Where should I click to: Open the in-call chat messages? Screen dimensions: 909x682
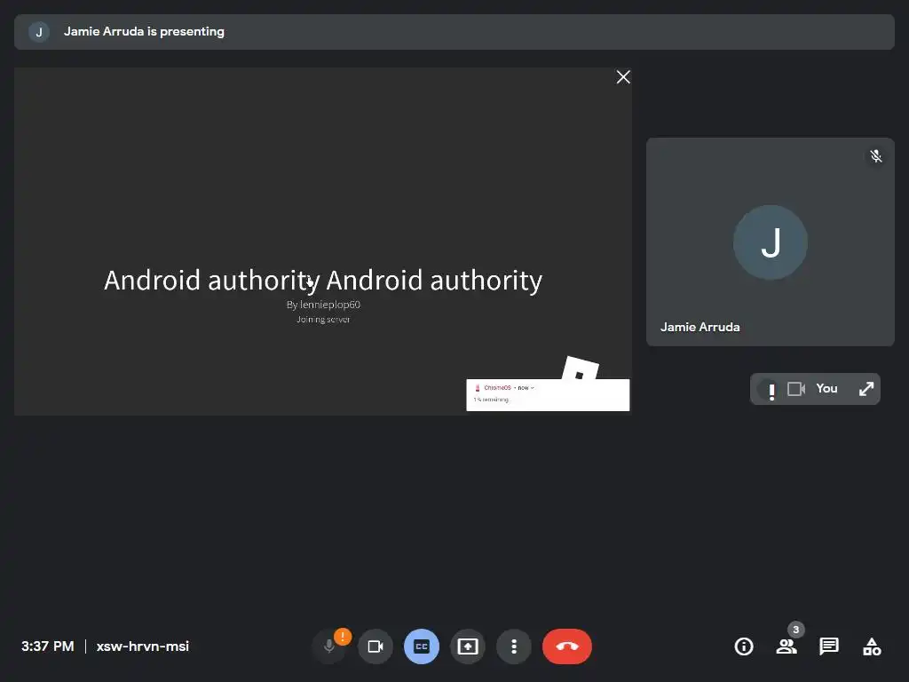pyautogui.click(x=829, y=646)
